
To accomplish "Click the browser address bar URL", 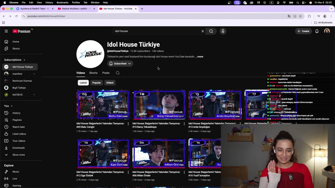I will pos(46,16).
